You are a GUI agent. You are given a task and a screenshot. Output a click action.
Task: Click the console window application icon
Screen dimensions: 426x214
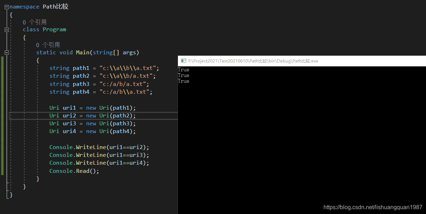coord(183,61)
